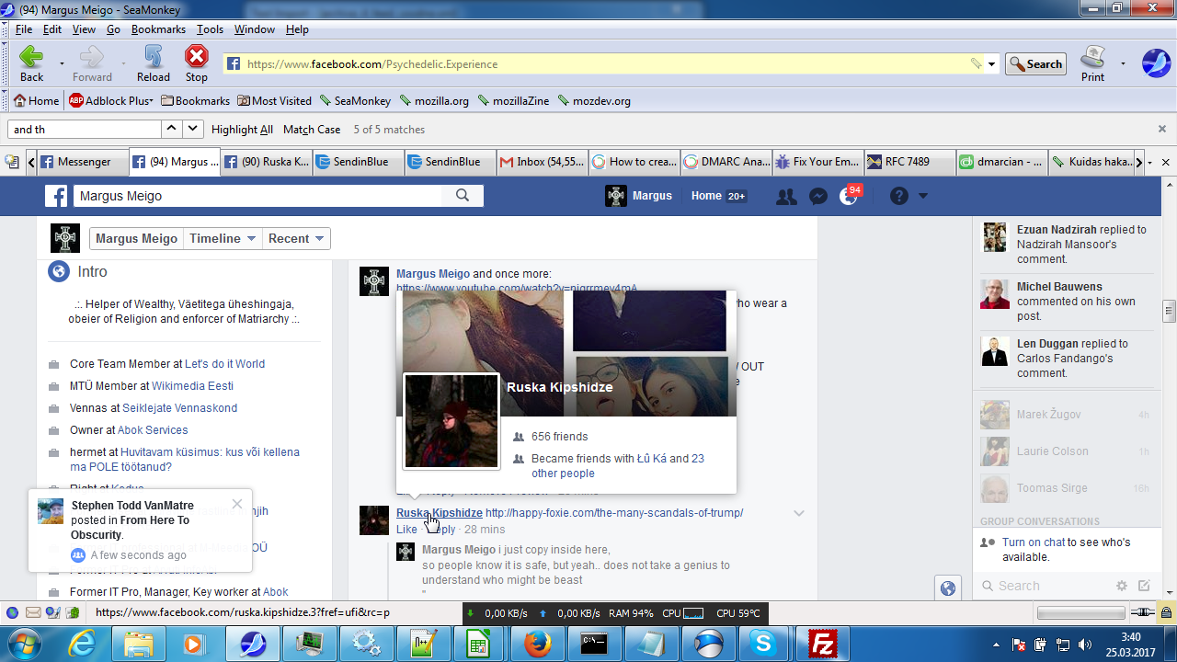Open the Bookmarks menu

pos(158,29)
